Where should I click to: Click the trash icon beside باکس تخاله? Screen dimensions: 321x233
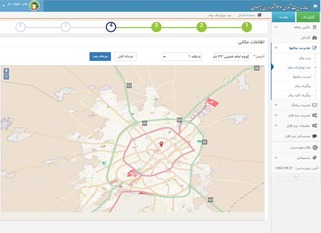[x=315, y=27]
